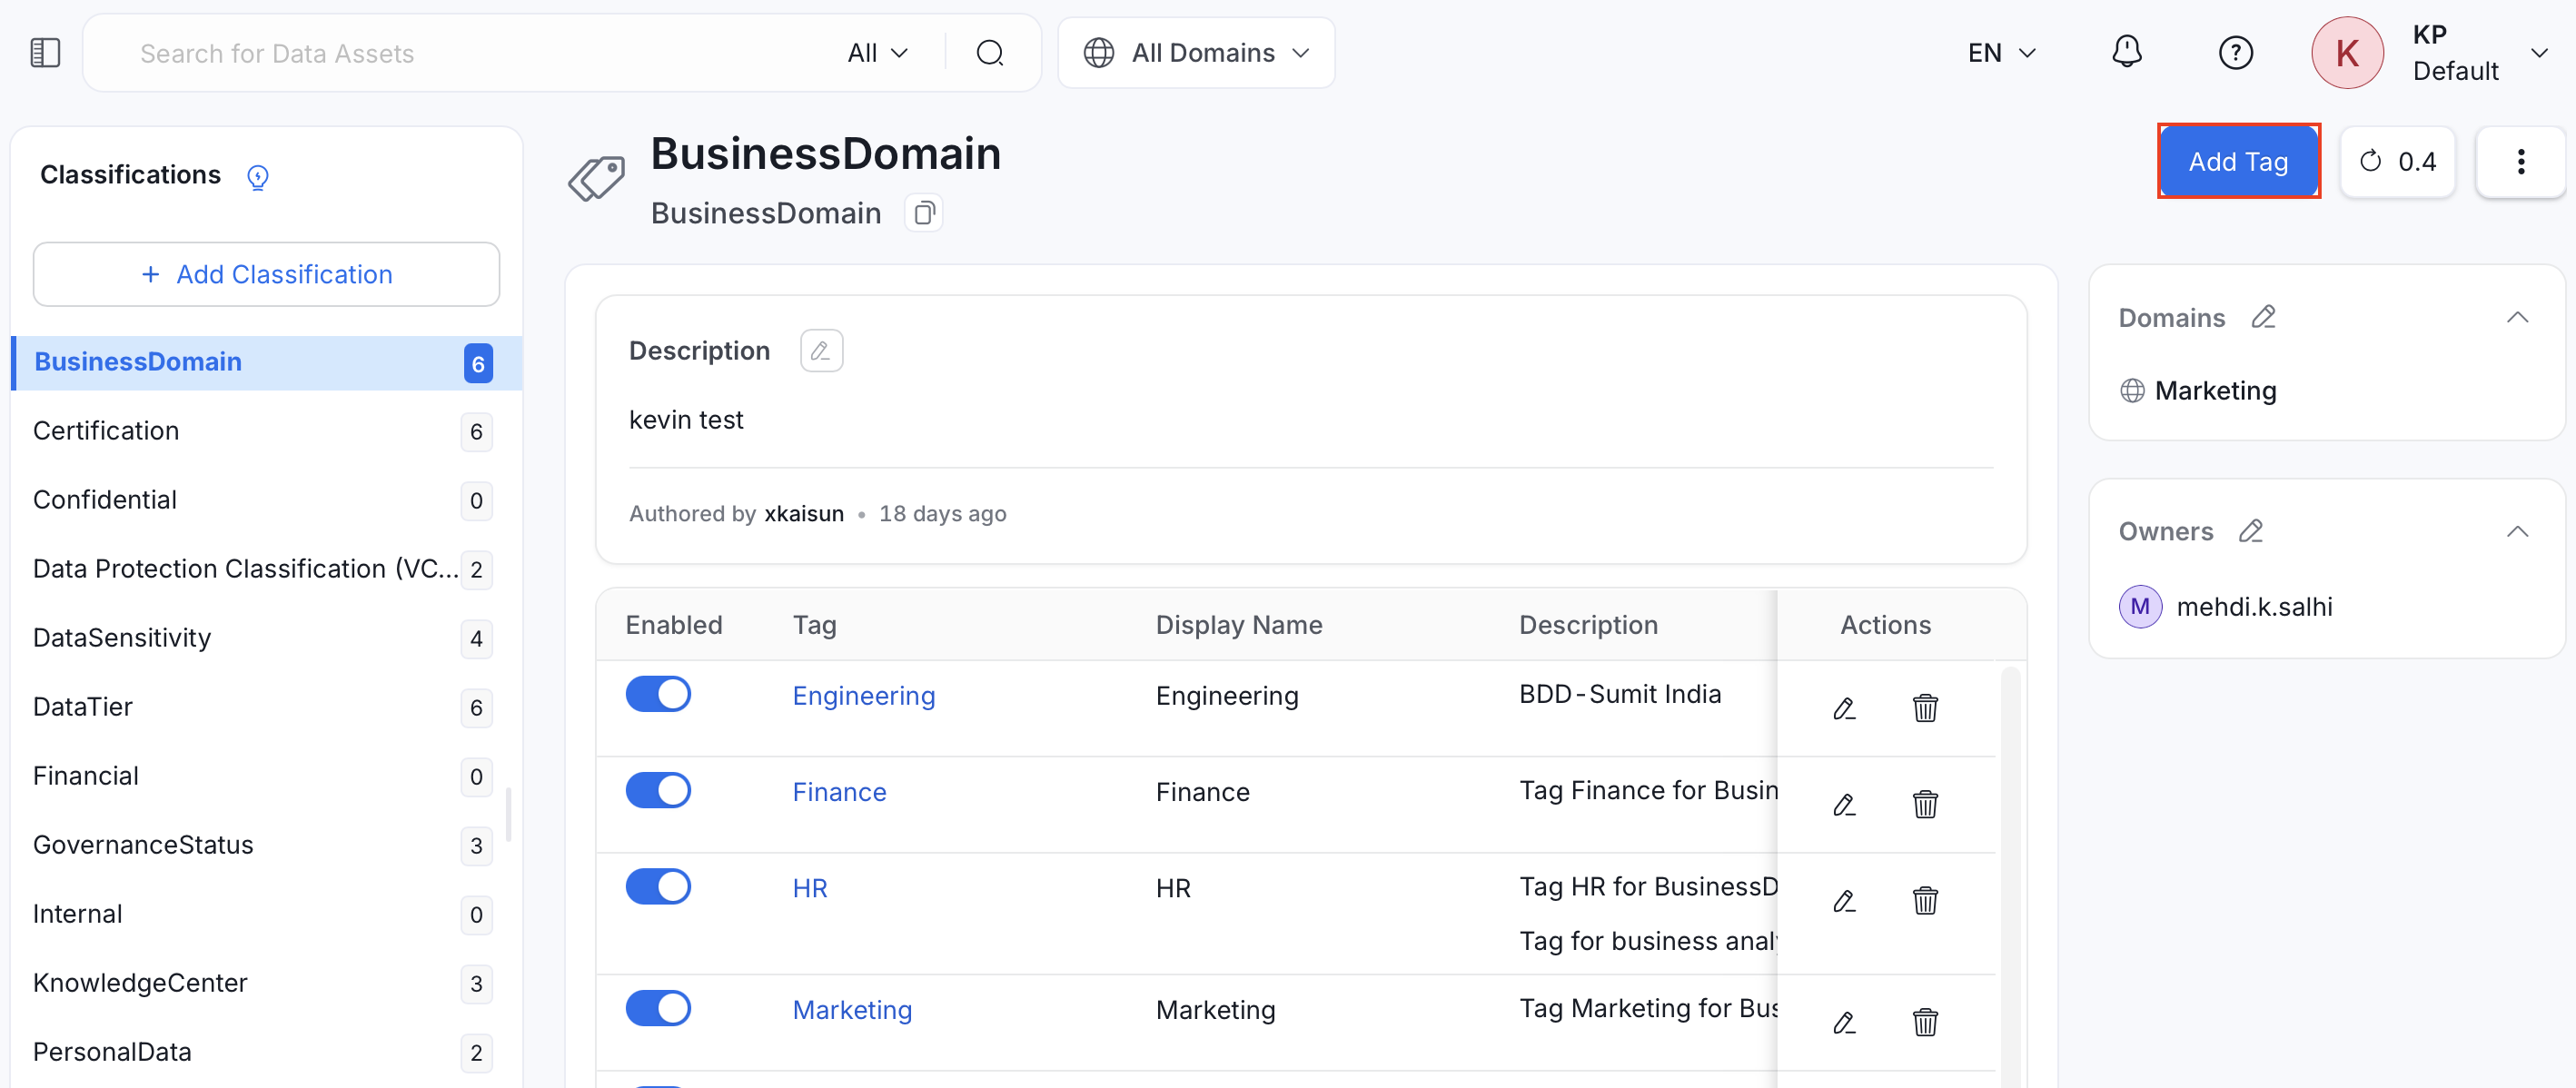
Task: Click Add Classification button
Action: 267,274
